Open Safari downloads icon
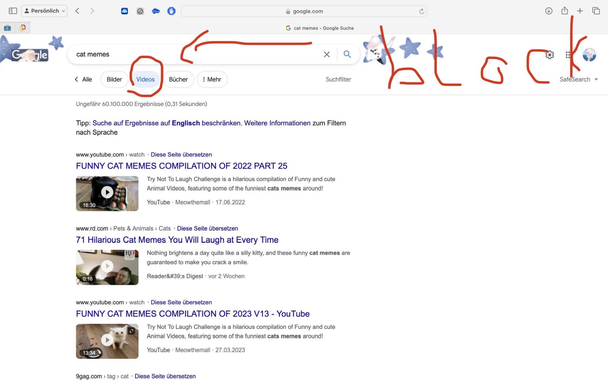Screen dimensions: 608x380 (549, 11)
